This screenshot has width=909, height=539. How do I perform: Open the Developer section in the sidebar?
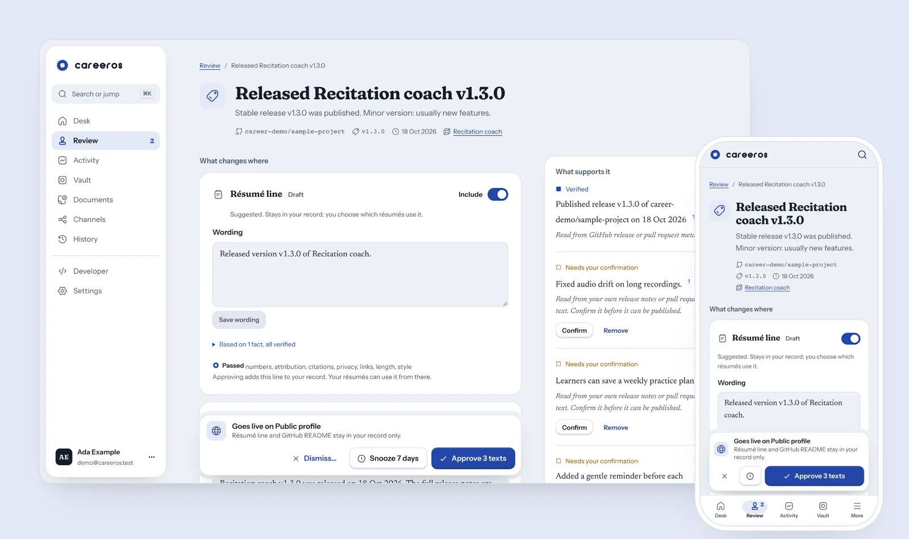[106, 271]
